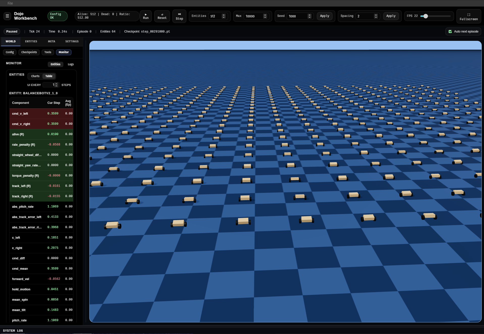This screenshot has width=484, height=334.
Task: Apply the Seed settings
Action: 324,16
